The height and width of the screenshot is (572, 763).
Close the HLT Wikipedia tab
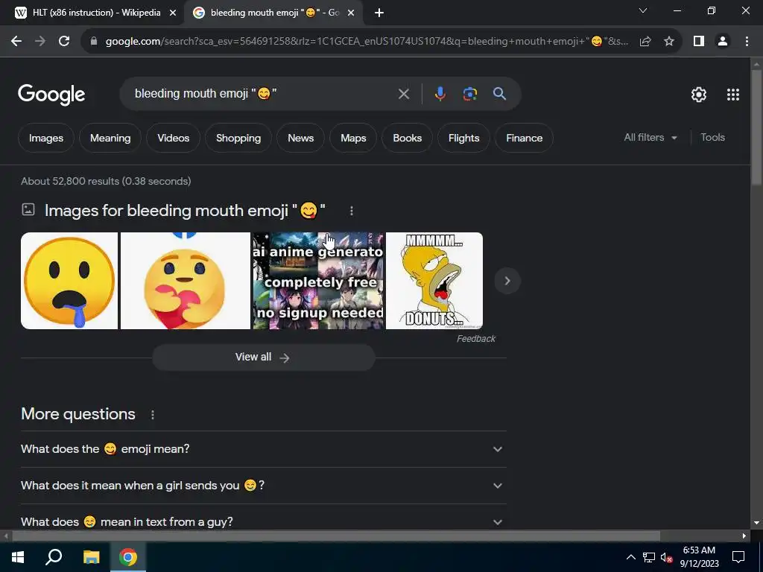click(173, 13)
